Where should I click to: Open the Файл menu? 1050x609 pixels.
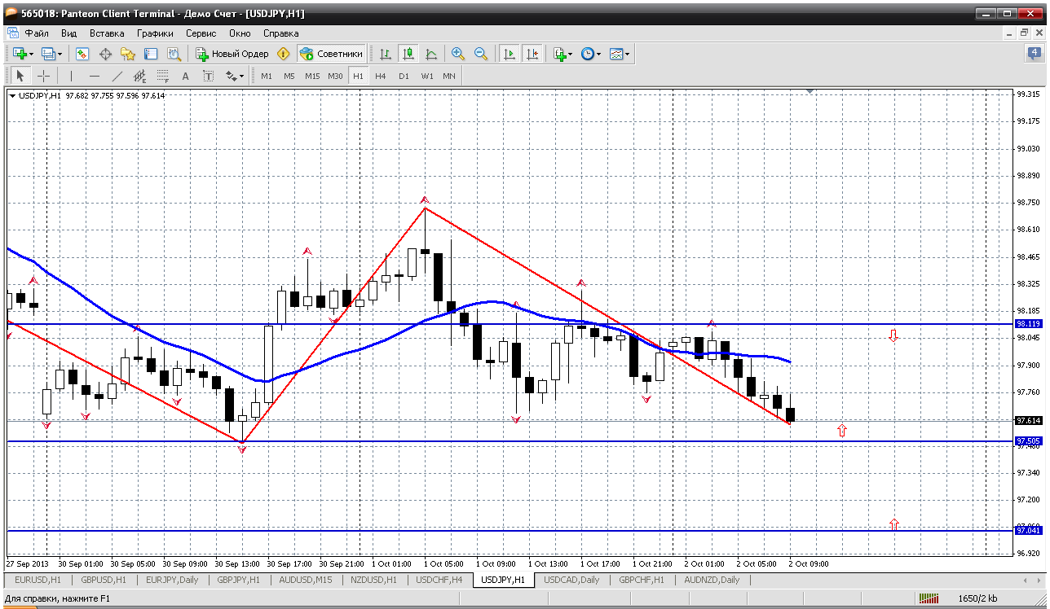coord(37,33)
